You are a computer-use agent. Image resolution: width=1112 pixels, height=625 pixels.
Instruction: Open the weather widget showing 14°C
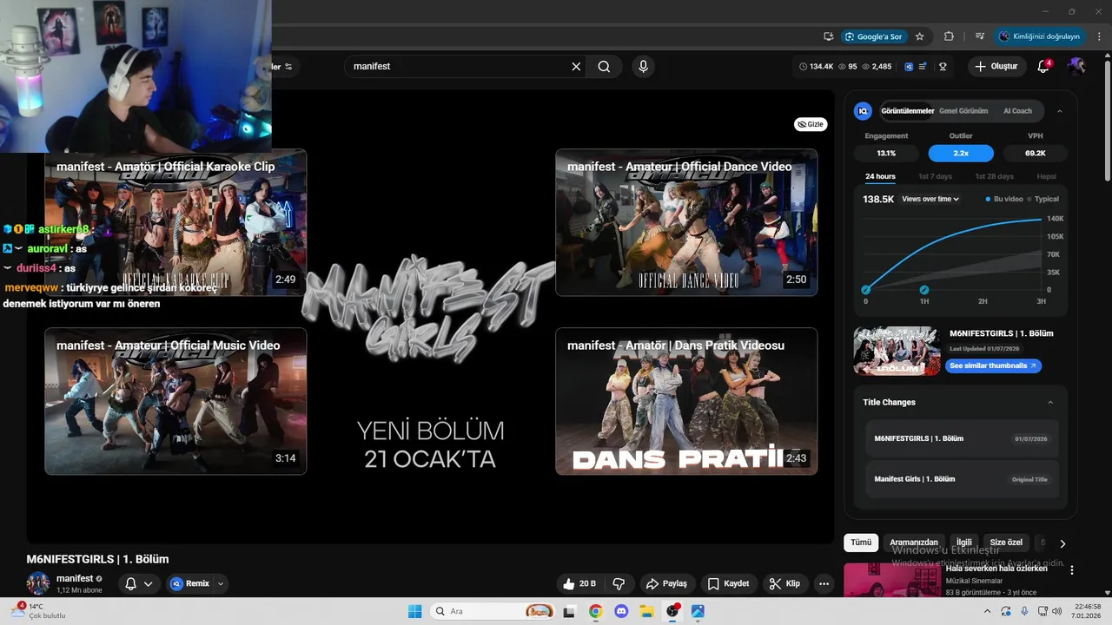[x=39, y=610]
